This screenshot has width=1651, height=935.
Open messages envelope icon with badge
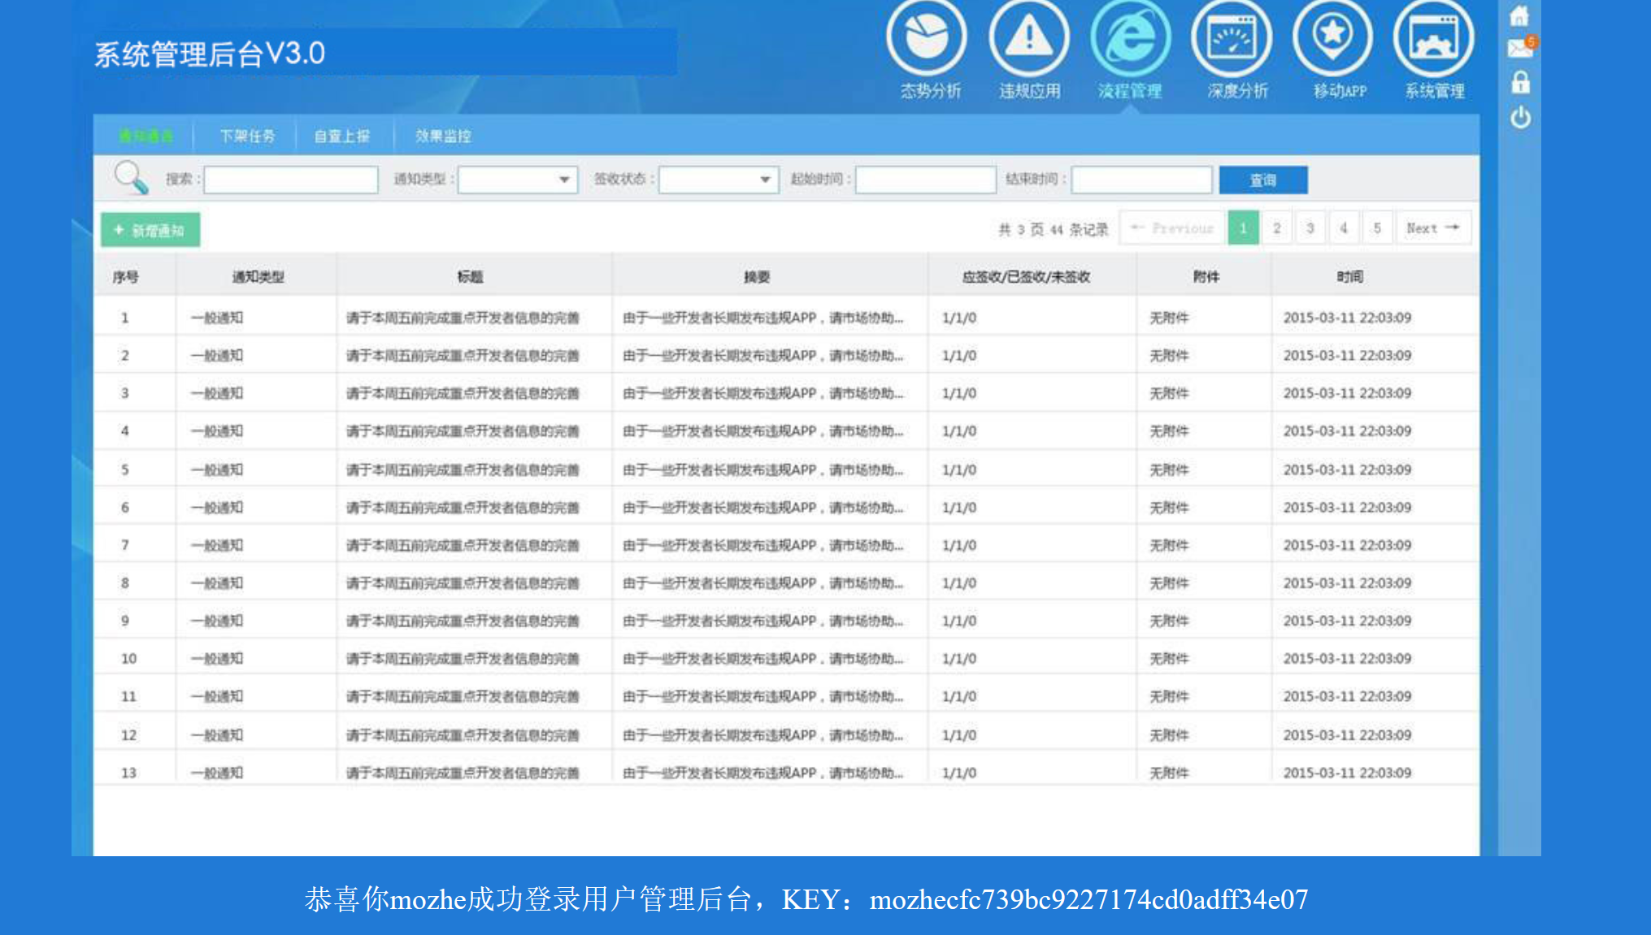(x=1520, y=48)
